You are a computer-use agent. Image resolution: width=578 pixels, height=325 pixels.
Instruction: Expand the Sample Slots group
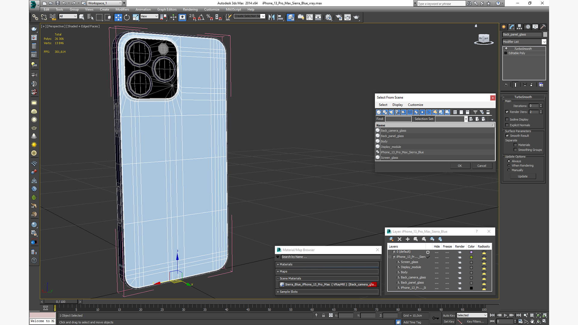[327, 292]
